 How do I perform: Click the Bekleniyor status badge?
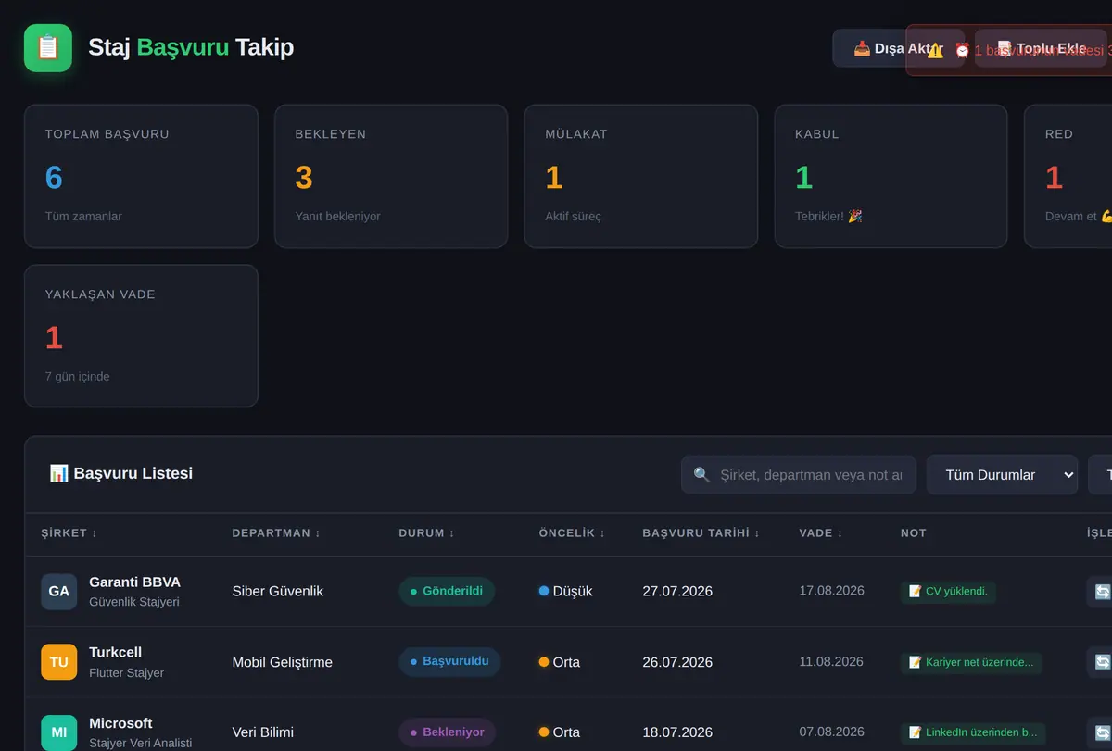pos(448,732)
